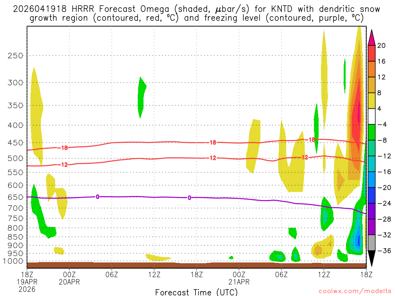Screen dimensions: 395x296
Task: Click the 850 pressure level label
Action: pyautogui.click(x=15, y=237)
